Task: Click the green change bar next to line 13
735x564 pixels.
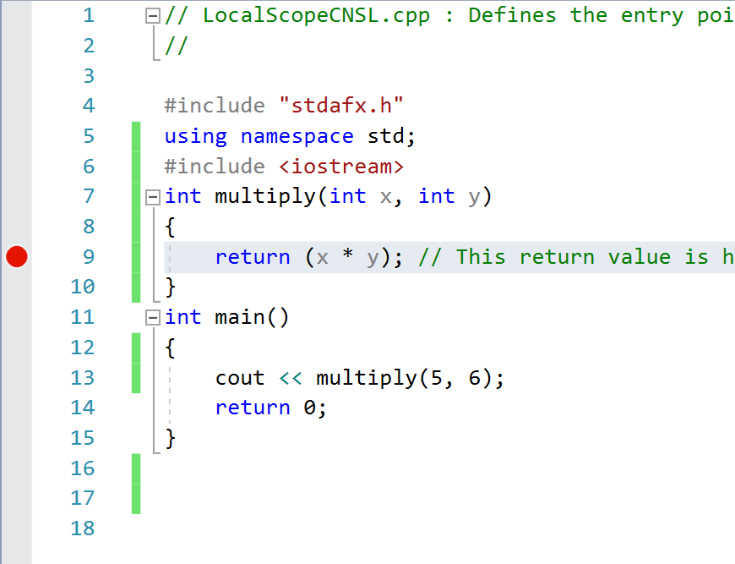Action: (135, 377)
